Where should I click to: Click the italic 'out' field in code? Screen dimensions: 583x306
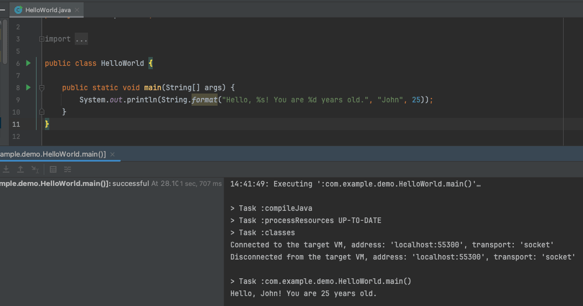click(116, 100)
